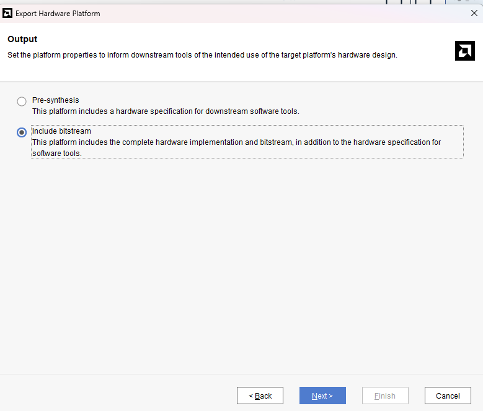
Task: Click the greyed-out Finish button
Action: [385, 396]
